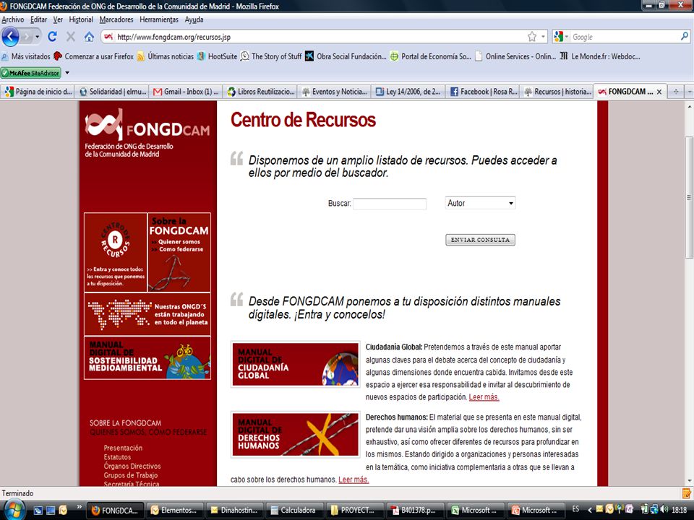The width and height of the screenshot is (694, 520).
Task: Switch to the Página de inicio tab
Action: [38, 92]
